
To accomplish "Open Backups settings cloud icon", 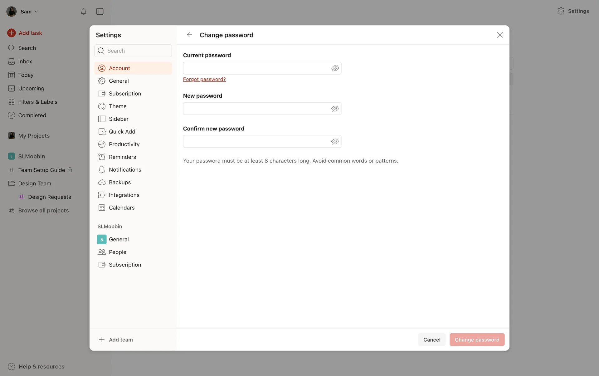I will click(x=102, y=182).
